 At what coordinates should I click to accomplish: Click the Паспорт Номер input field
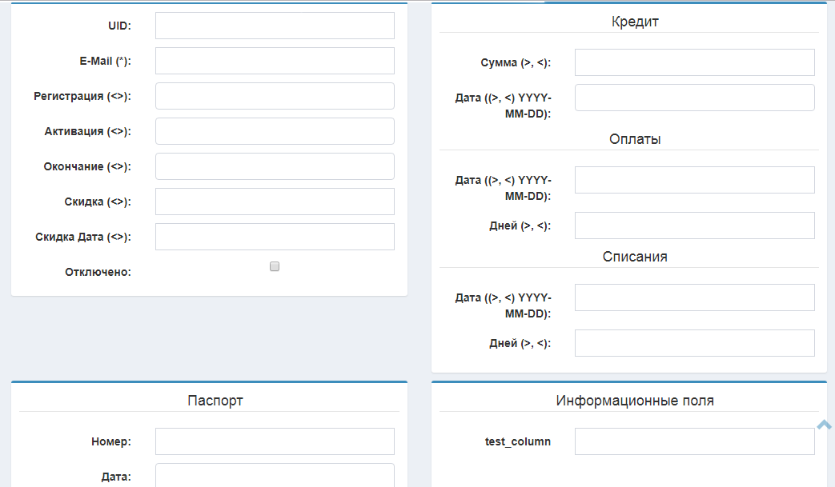(x=275, y=441)
